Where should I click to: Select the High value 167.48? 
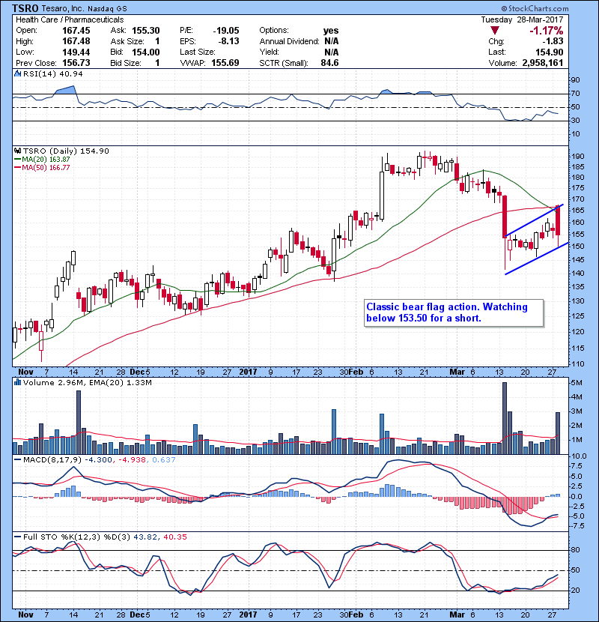pyautogui.click(x=76, y=41)
